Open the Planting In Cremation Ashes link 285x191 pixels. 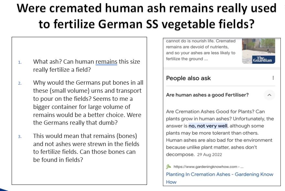[220, 178]
